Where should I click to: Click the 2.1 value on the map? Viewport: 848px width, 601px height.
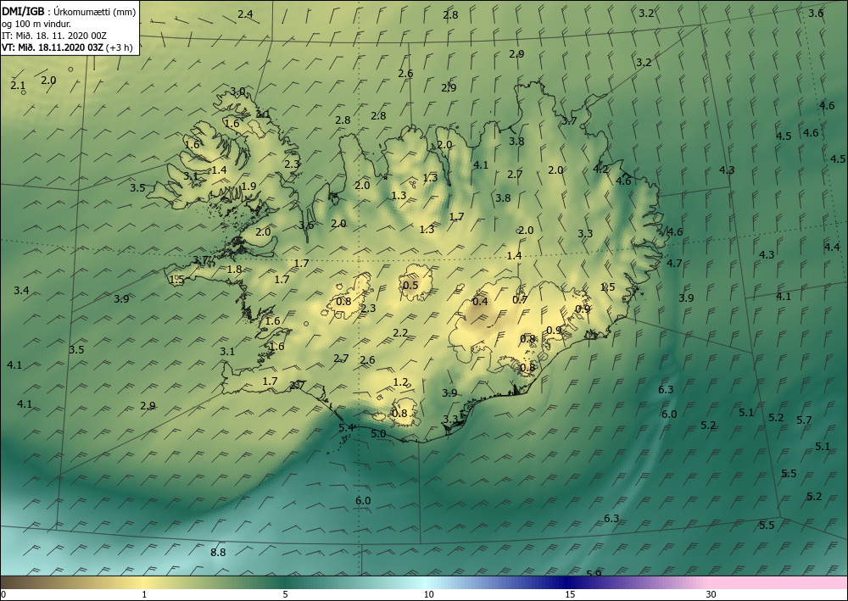click(18, 86)
